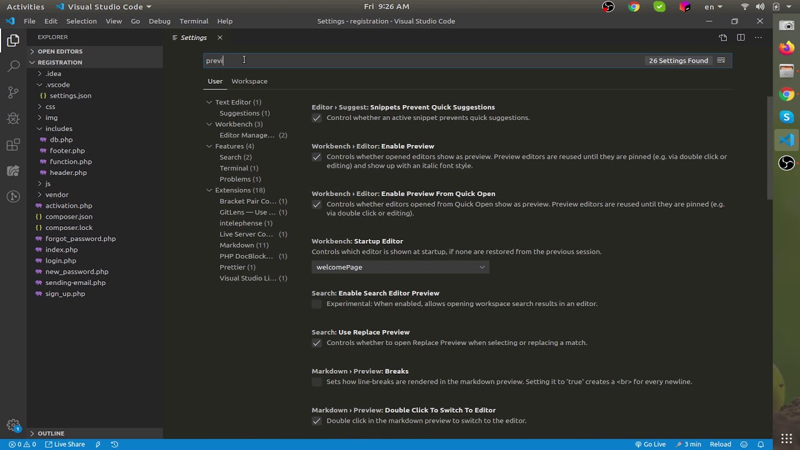Switch to User settings tab

(x=215, y=81)
